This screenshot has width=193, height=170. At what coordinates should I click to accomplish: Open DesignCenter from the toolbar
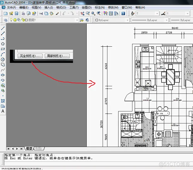111,14
